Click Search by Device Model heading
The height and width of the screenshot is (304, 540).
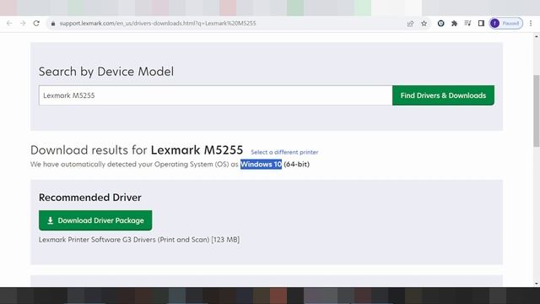pos(106,71)
